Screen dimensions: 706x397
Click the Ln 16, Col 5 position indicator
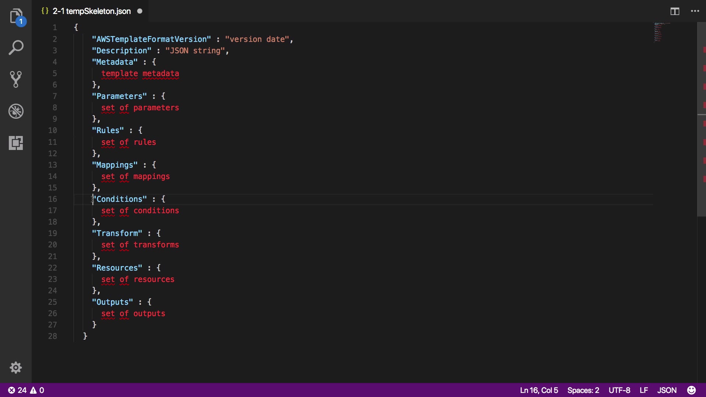click(539, 390)
